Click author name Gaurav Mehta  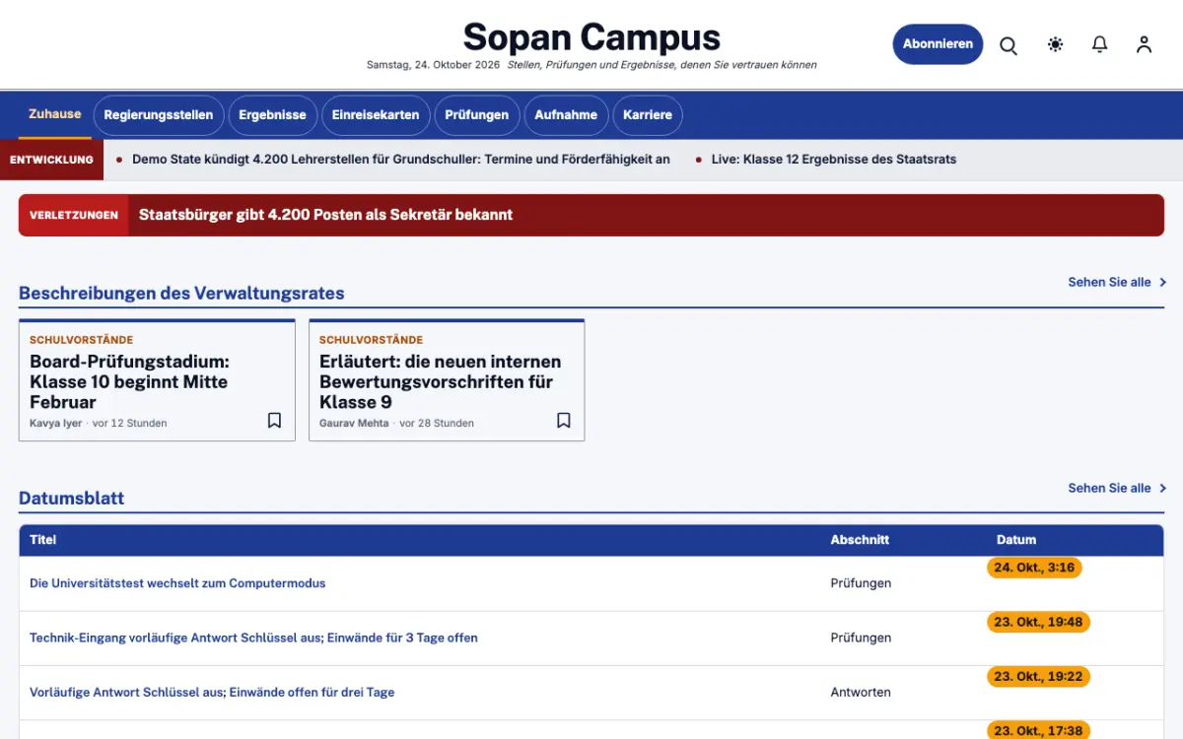click(354, 424)
